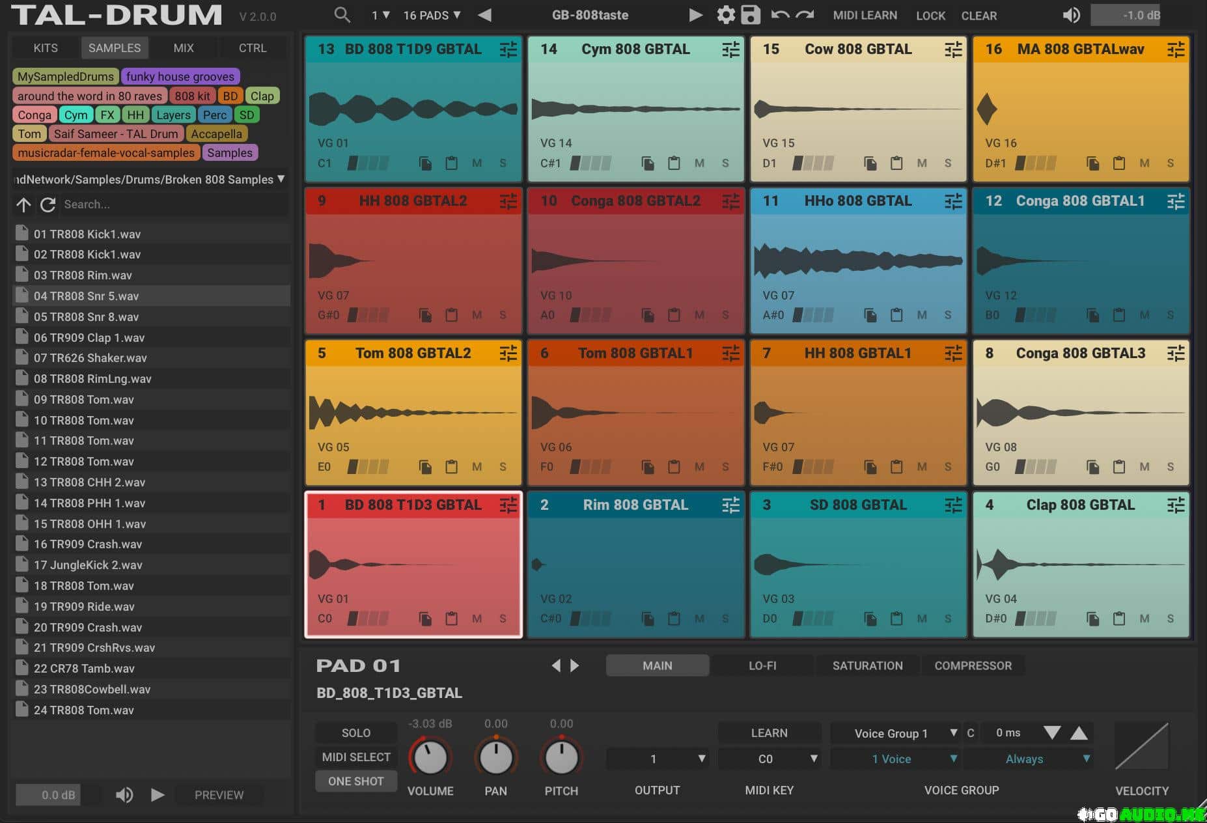Click the undo arrow icon
Screen dimensions: 1207x823
[x=780, y=15]
